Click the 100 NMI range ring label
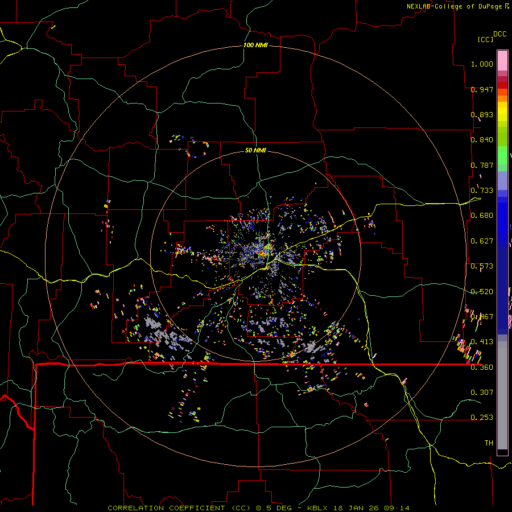The width and height of the screenshot is (512, 512). (255, 45)
